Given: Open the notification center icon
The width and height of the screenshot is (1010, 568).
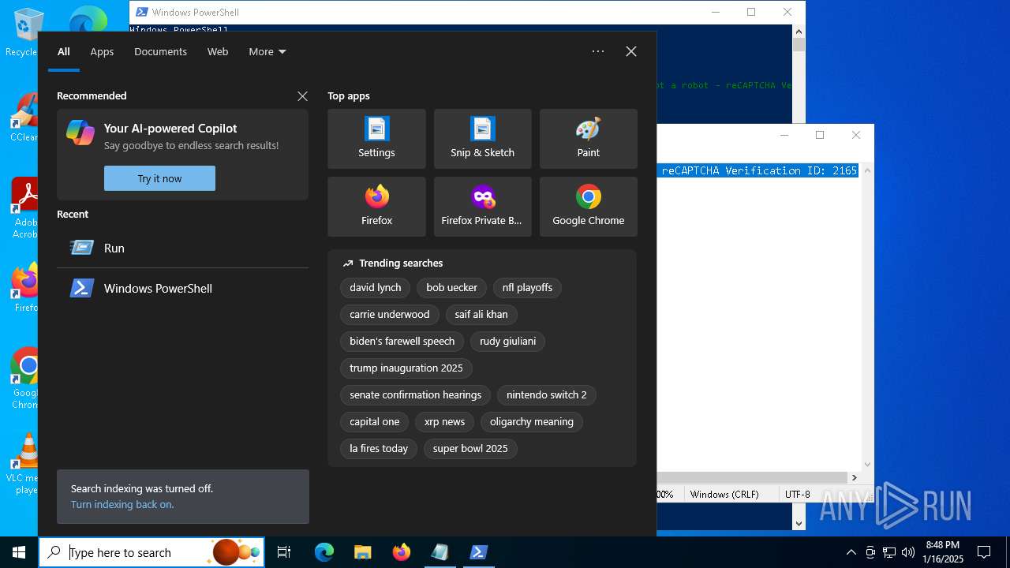Looking at the screenshot, I should tap(984, 552).
